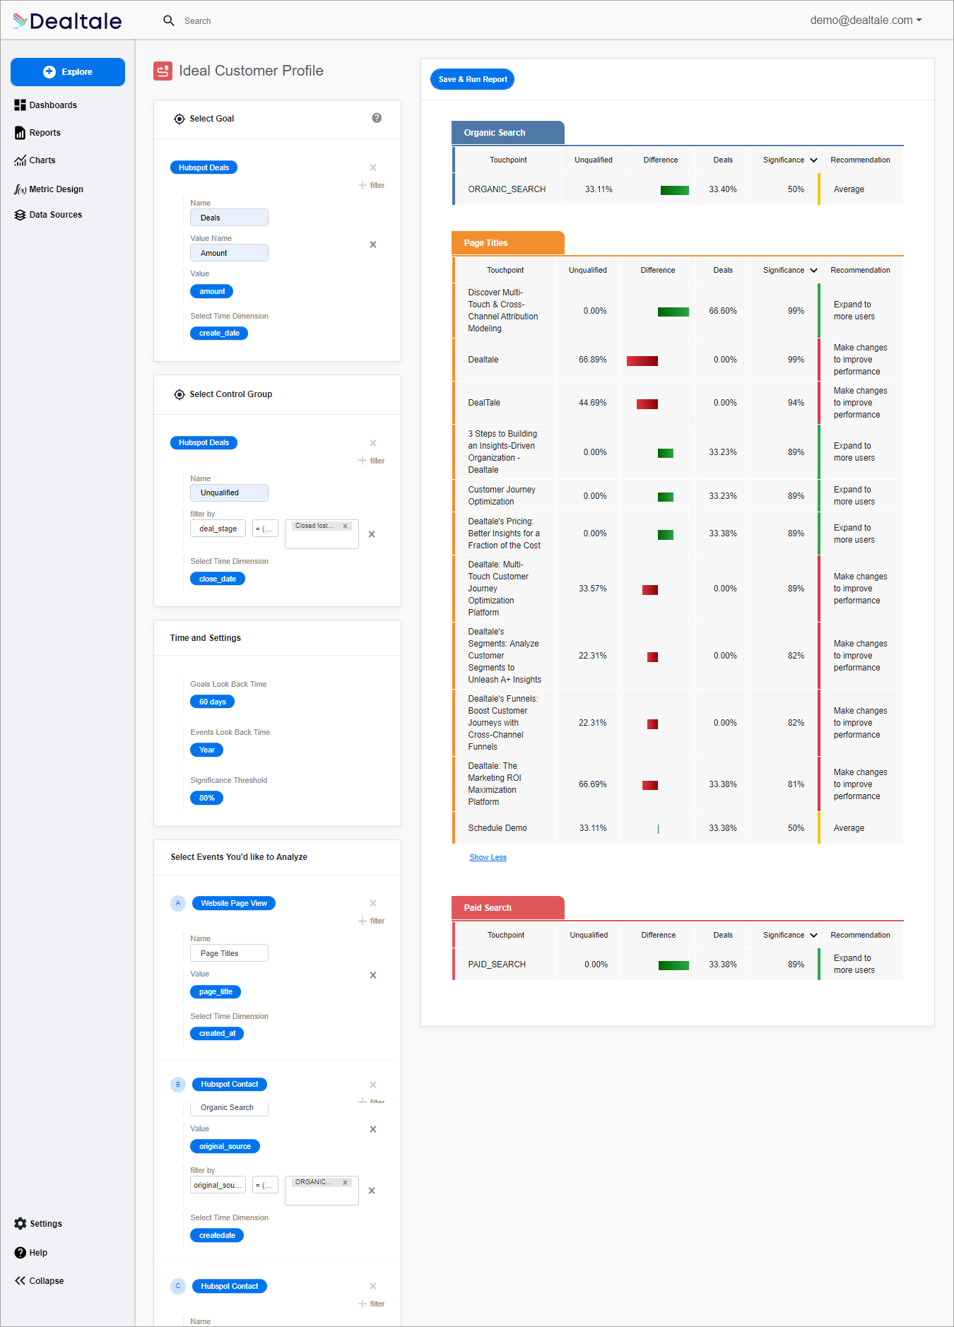The image size is (954, 1327).
Task: Sort Page Titles by Significance arrow
Action: pyautogui.click(x=813, y=271)
